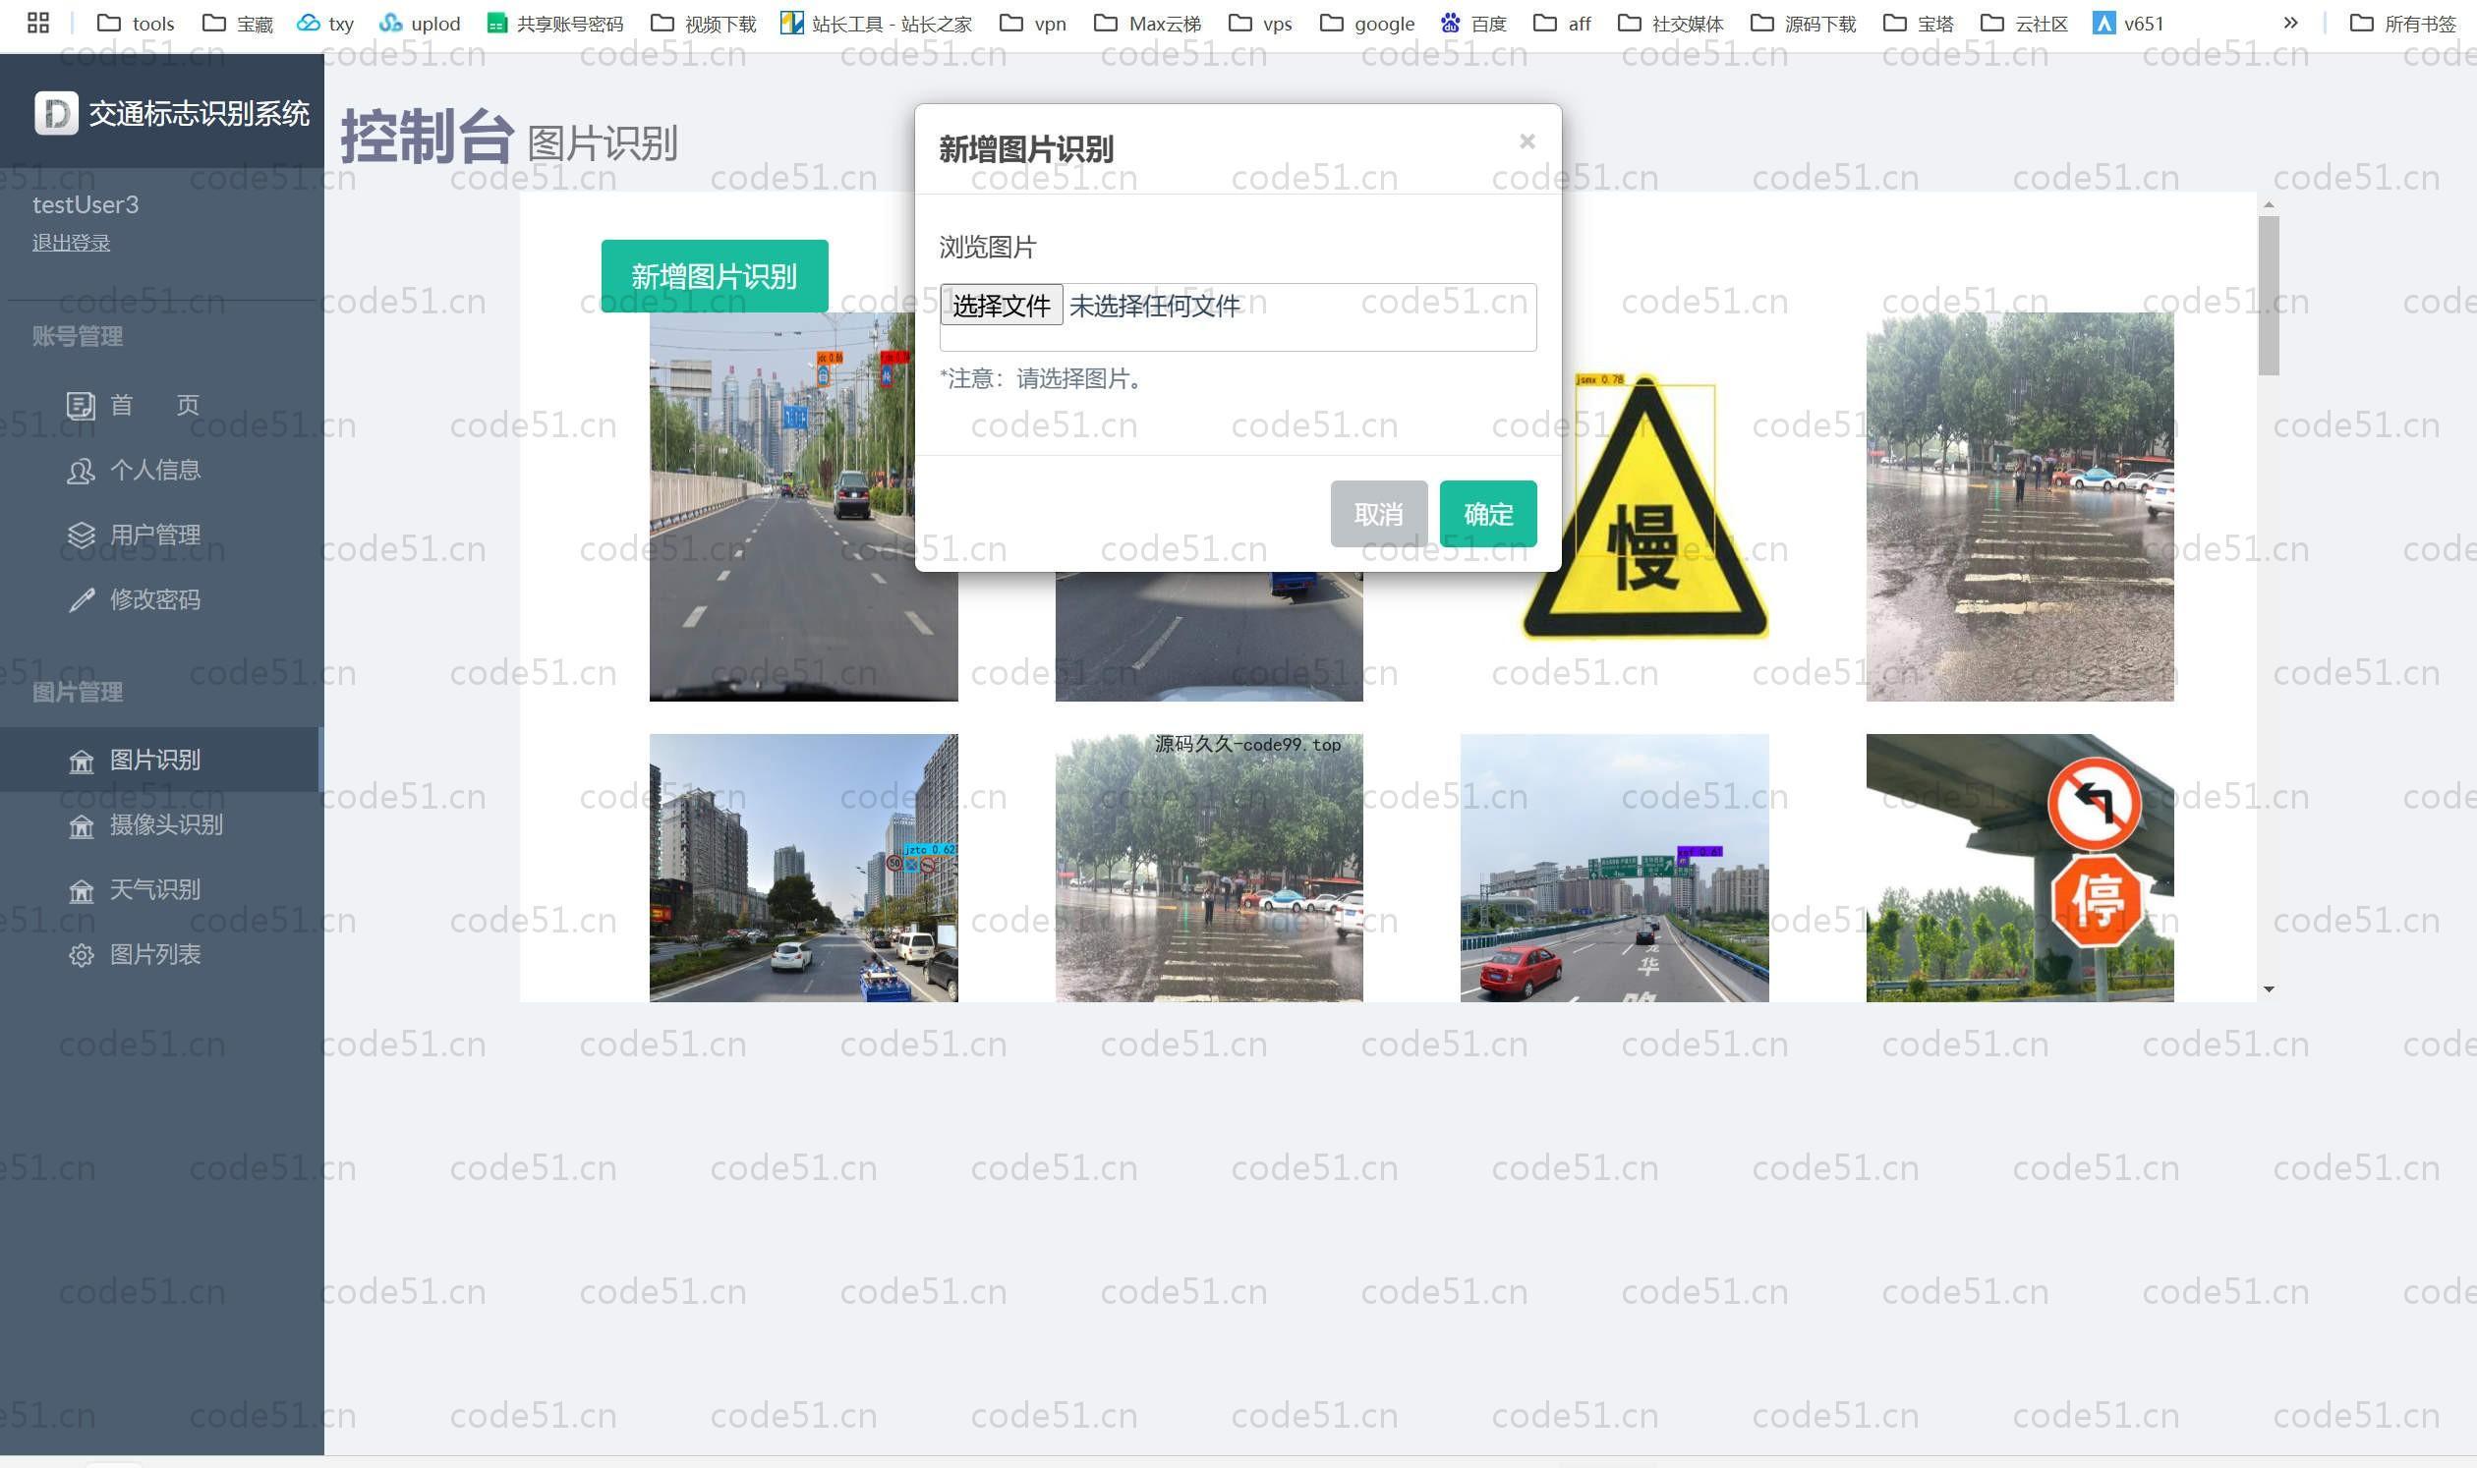
Task: Click the testUser3 username text
Action: coord(86,204)
